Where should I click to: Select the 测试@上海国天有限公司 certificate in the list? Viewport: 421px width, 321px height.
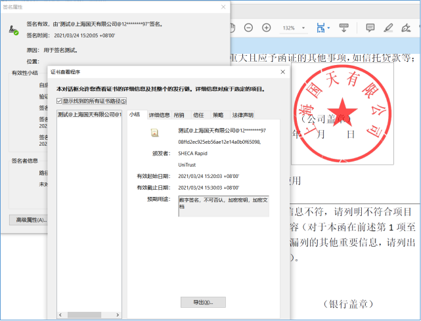tap(89, 115)
